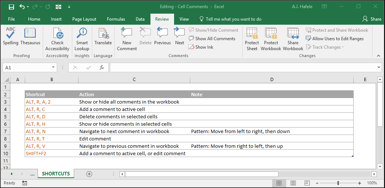The height and width of the screenshot is (188, 385).
Task: Undo the last action
Action: coord(22,7)
